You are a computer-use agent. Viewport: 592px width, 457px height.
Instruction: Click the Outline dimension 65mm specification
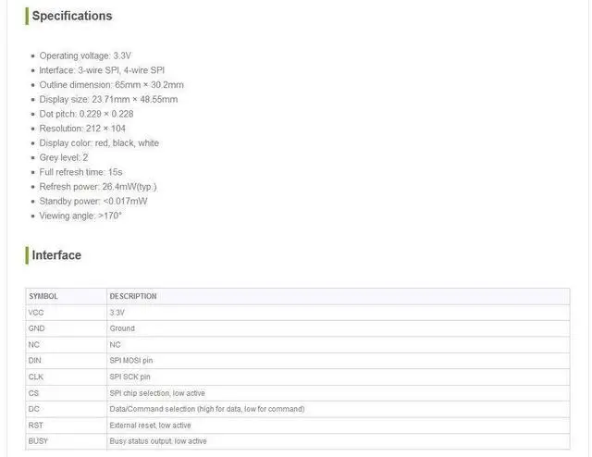pyautogui.click(x=111, y=85)
